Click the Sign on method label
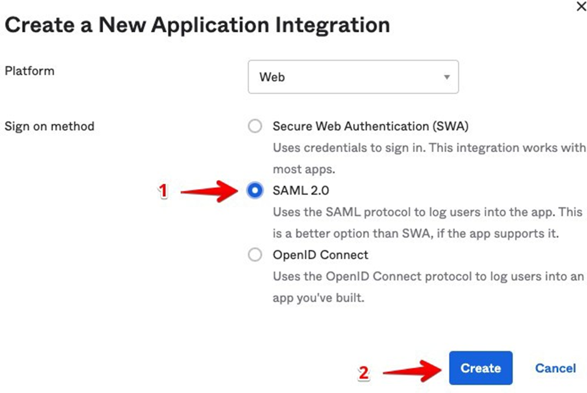The image size is (587, 393). 50,126
